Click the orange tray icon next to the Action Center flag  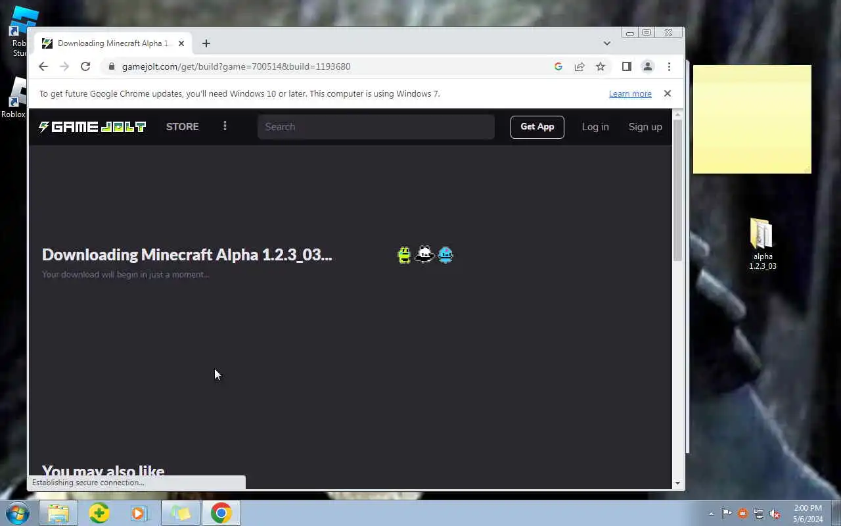[x=743, y=514]
